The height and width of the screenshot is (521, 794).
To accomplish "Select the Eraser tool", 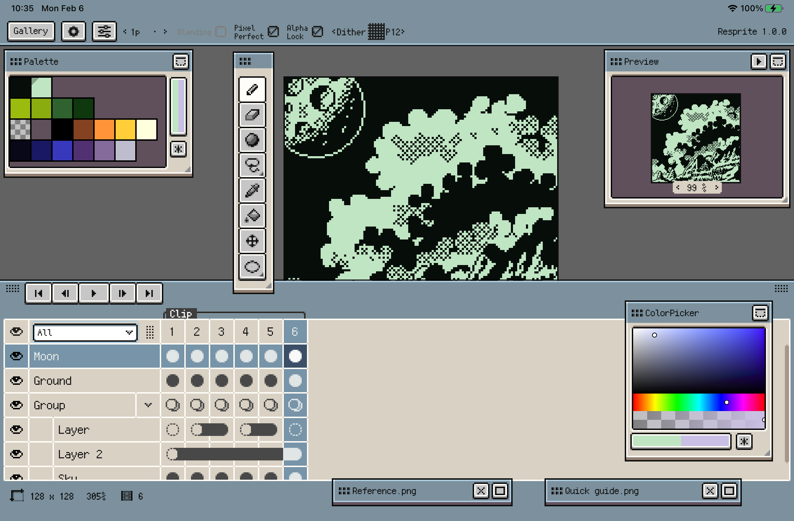I will 252,115.
